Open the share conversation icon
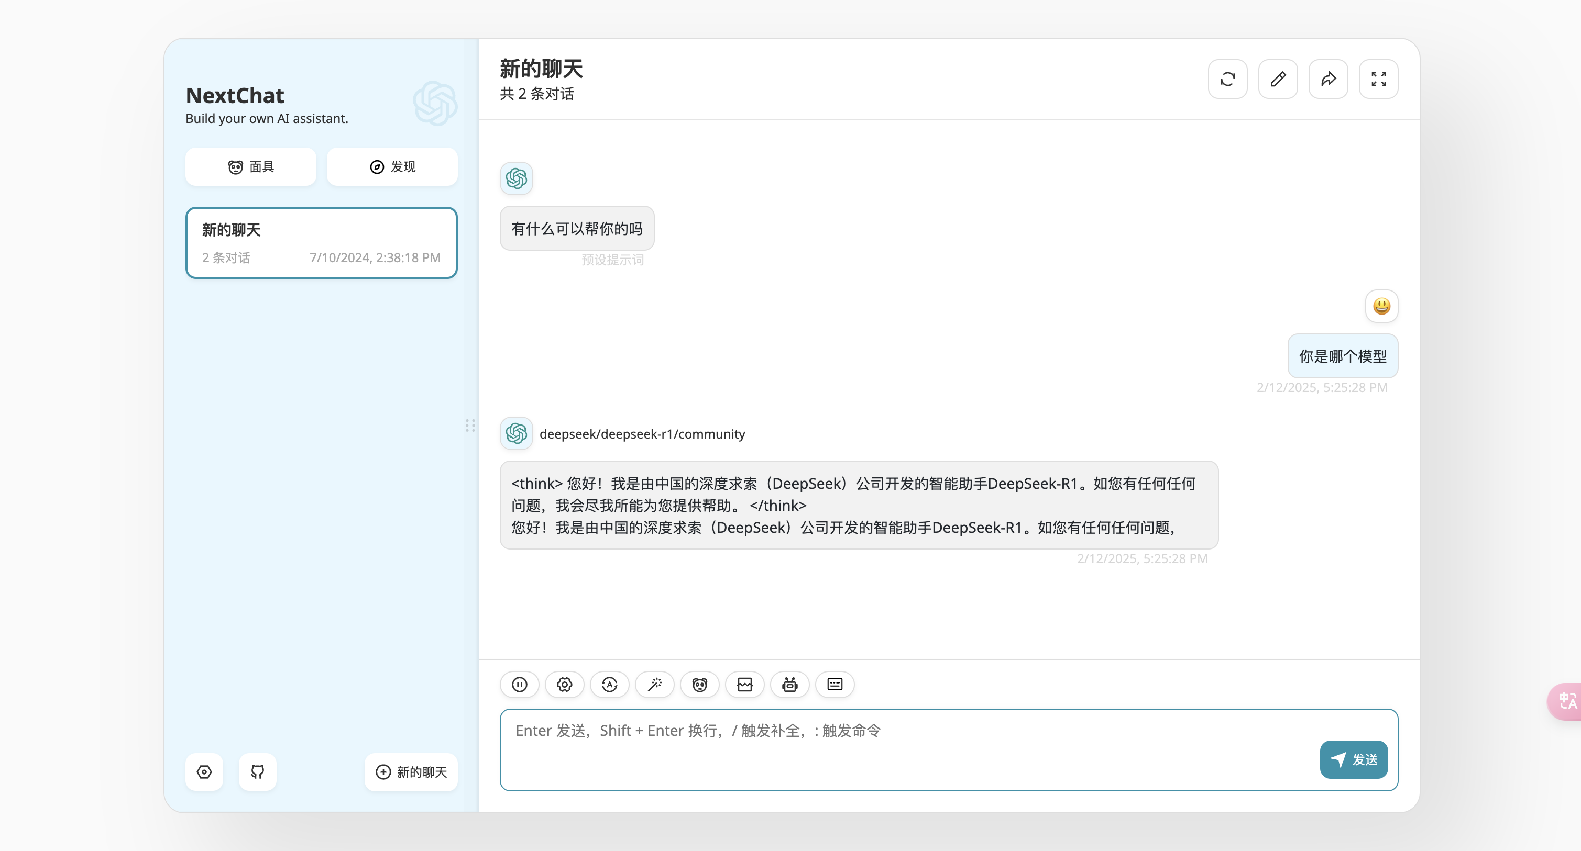Viewport: 1581px width, 851px height. click(x=1328, y=79)
